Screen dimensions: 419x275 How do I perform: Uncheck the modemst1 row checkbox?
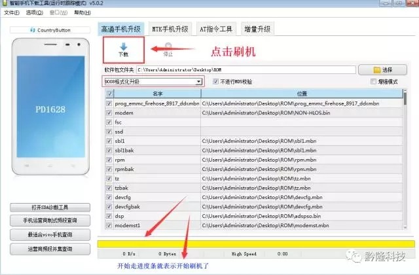pos(109,225)
